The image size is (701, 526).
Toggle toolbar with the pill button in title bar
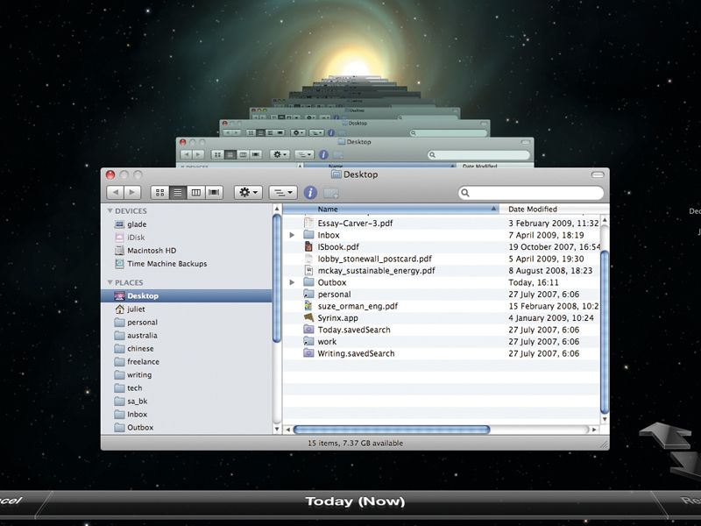click(598, 174)
